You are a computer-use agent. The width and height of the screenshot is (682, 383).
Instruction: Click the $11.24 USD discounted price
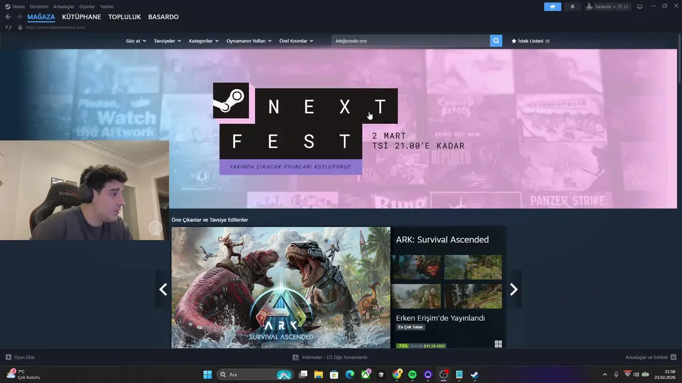[434, 346]
